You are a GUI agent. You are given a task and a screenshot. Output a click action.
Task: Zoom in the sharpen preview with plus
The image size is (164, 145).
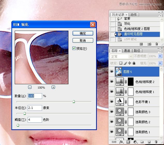[53, 87]
